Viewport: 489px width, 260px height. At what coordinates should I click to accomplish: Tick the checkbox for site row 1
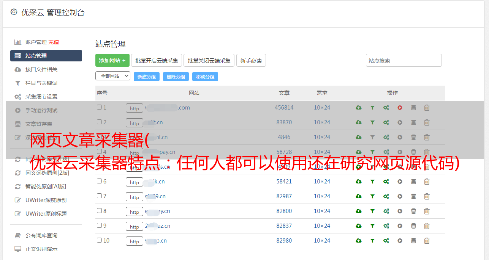tap(99, 107)
